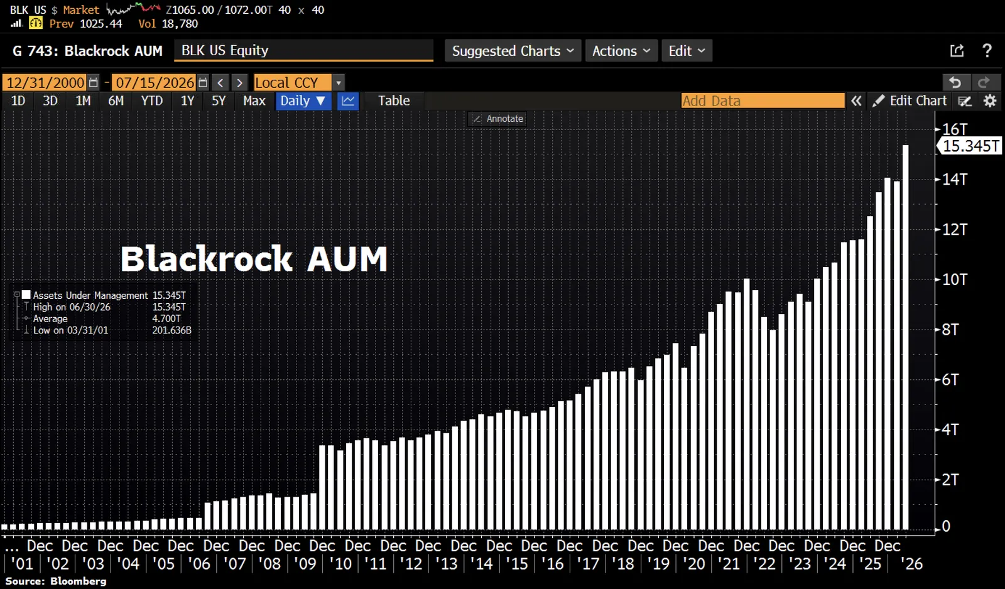Viewport: 1005px width, 589px height.
Task: Expand the Suggested Charts dropdown
Action: (x=513, y=51)
